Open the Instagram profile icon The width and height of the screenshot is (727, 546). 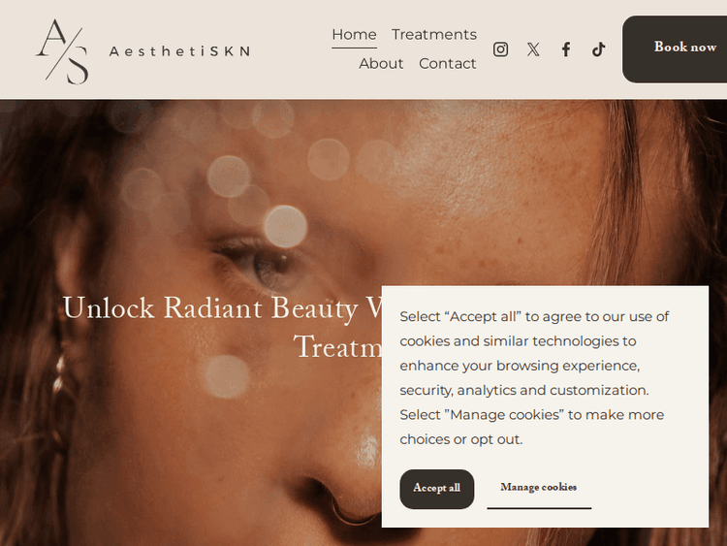500,49
